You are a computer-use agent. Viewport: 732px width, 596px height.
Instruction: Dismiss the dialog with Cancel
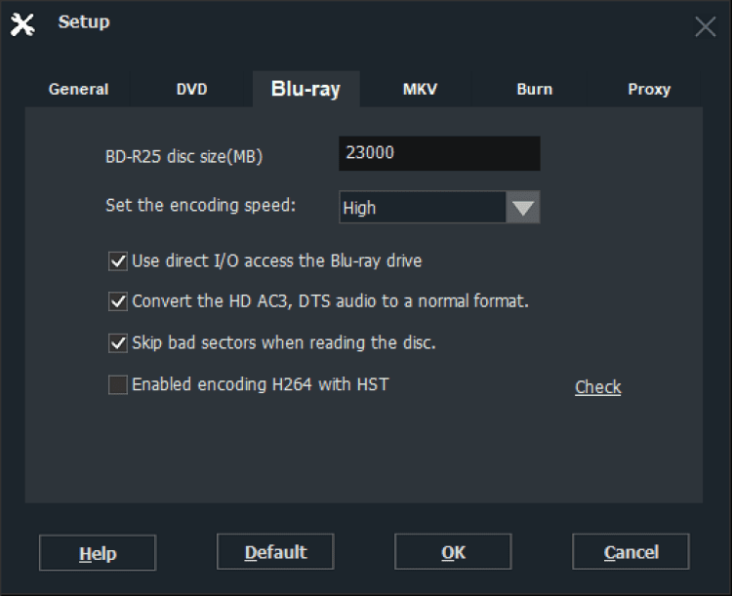click(630, 552)
